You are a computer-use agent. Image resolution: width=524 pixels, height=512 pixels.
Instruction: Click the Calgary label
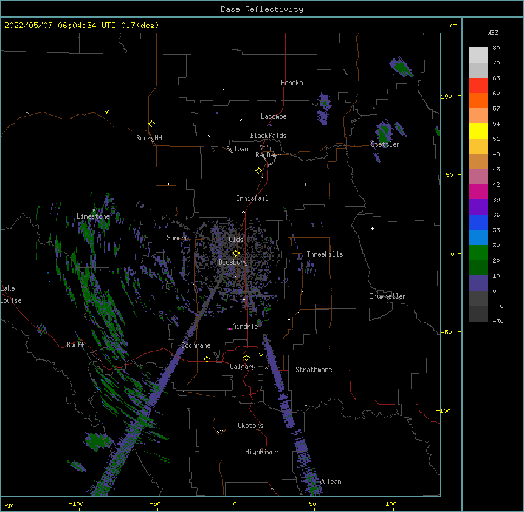pyautogui.click(x=243, y=367)
